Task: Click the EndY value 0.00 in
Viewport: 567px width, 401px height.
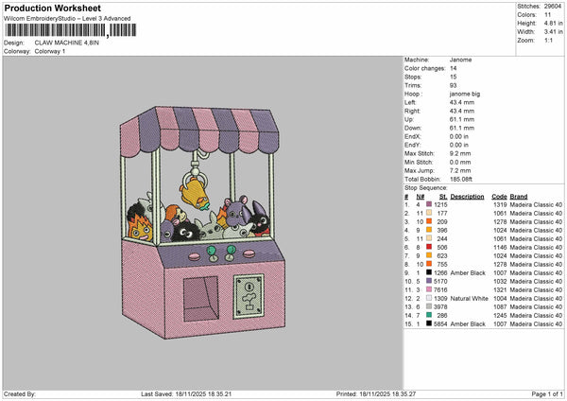Action: pos(459,145)
